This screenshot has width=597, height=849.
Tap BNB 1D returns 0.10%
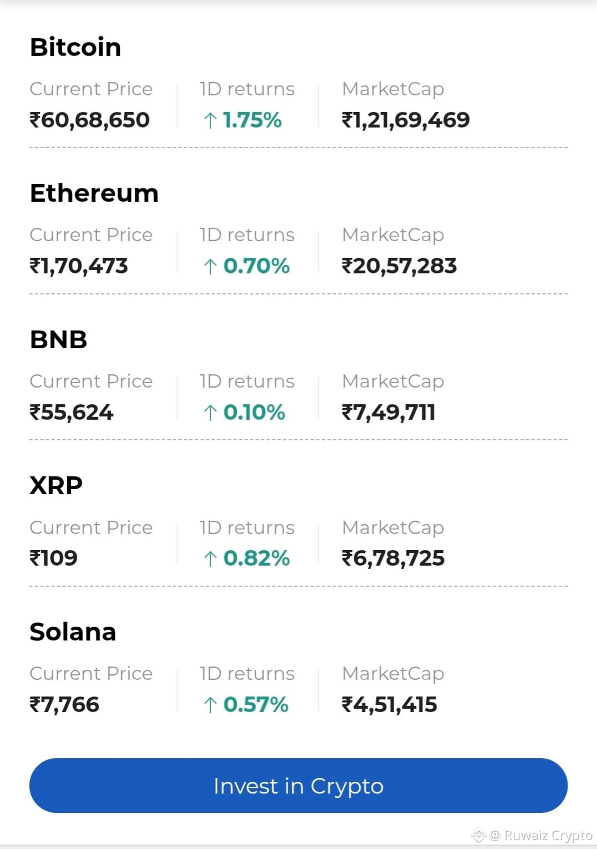[254, 412]
